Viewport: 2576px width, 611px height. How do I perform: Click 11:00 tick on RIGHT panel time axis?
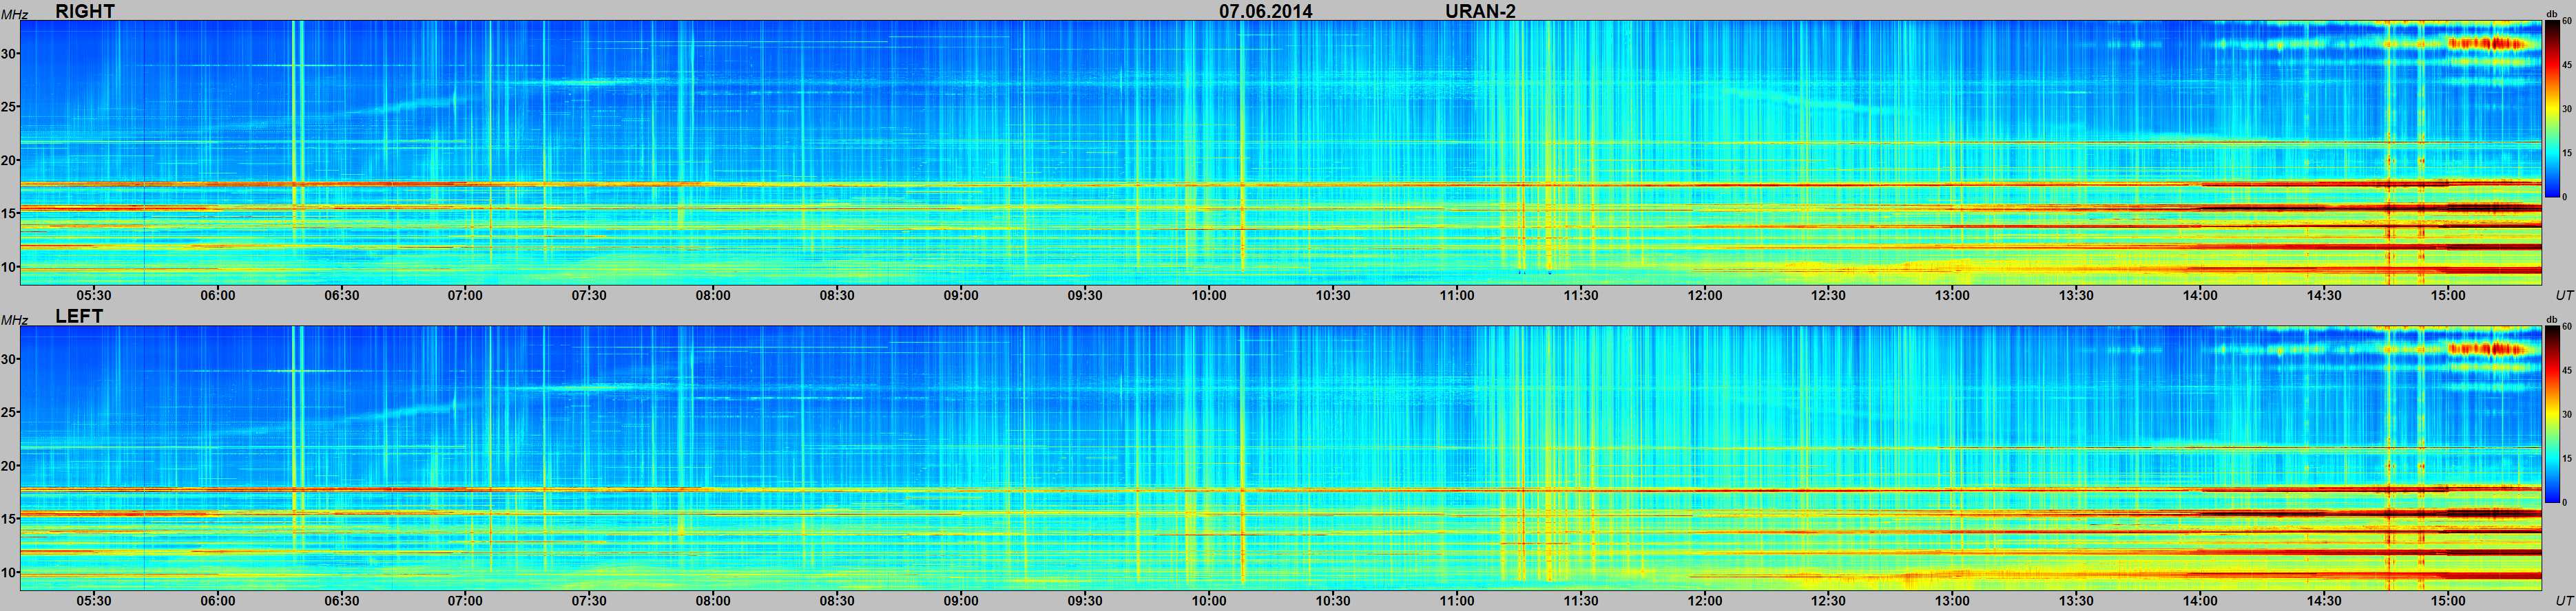[x=1457, y=295]
